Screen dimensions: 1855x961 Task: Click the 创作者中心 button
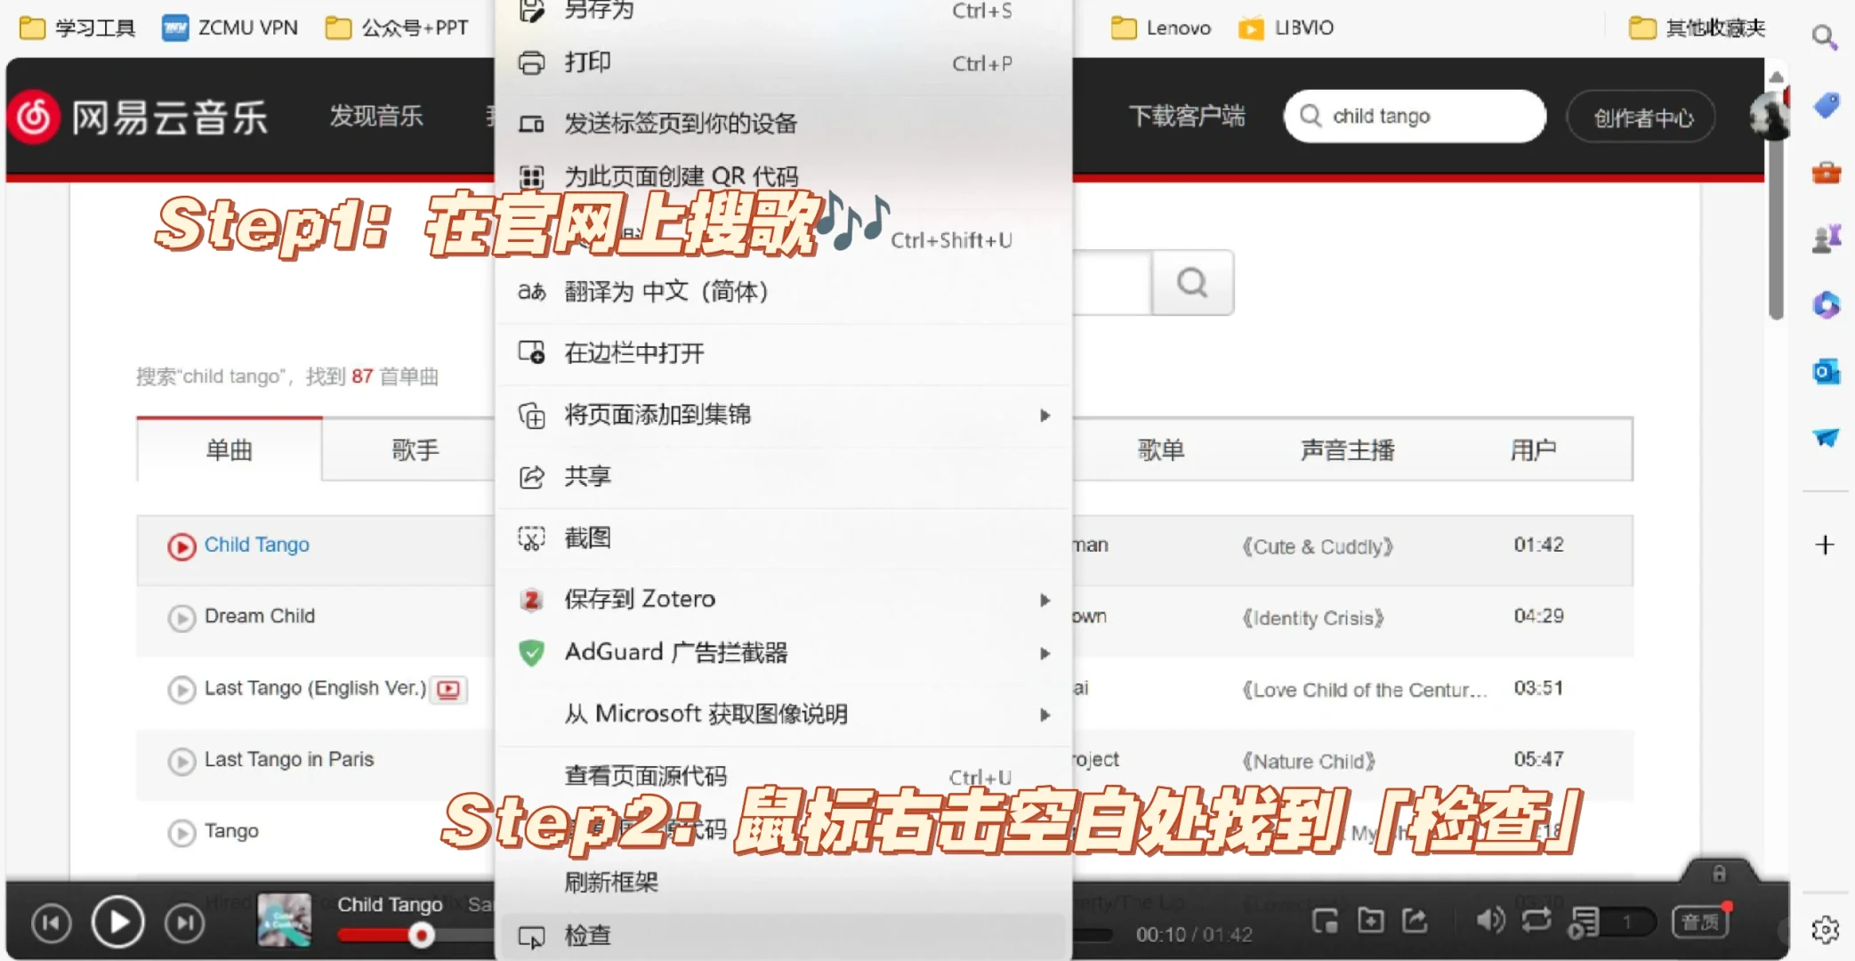[1641, 117]
